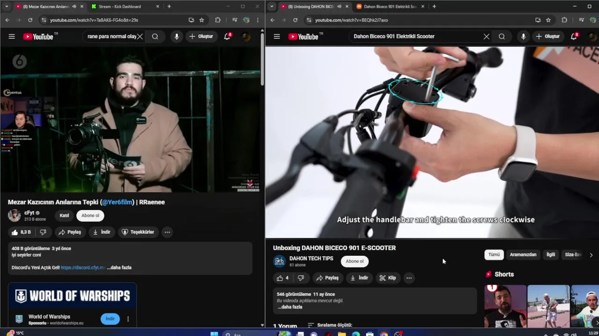
Task: Open 'Oluştur' create menu in left window
Action: [x=201, y=36]
